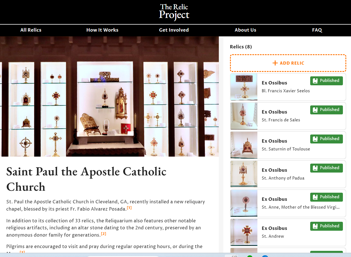Screen dimensions: 351x257
Task: Click Published badge for St. Francis de Sales
Action: coord(326,110)
